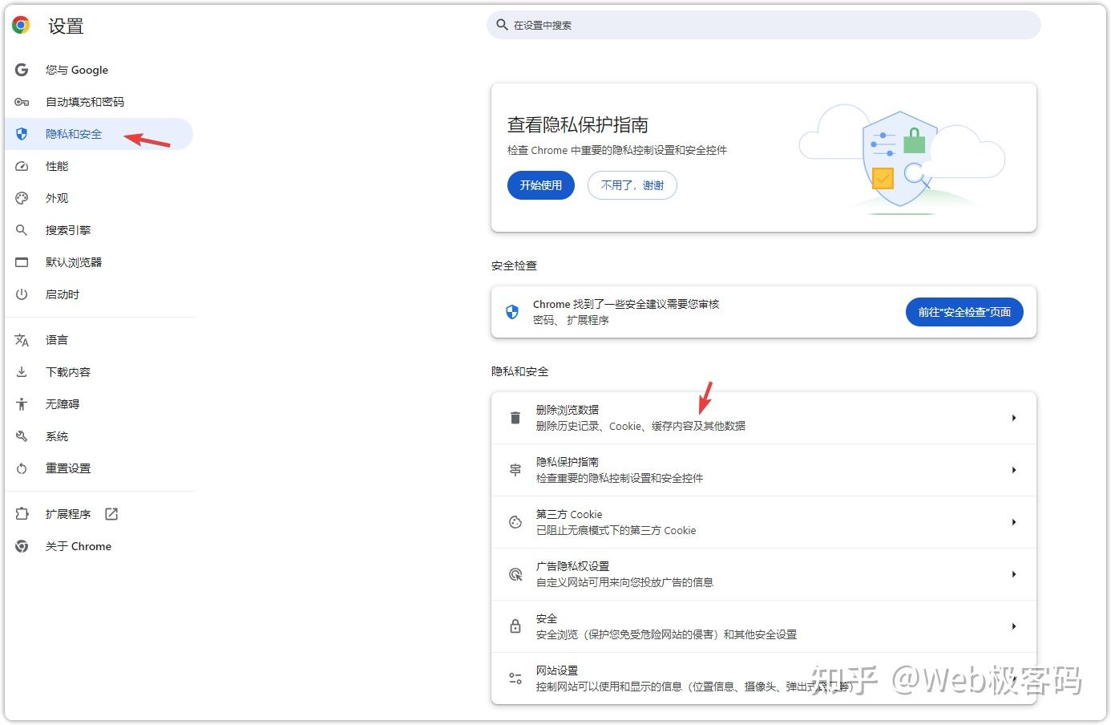Expand 隐私保护指南 row arrow
The height and width of the screenshot is (725, 1111).
(1014, 470)
